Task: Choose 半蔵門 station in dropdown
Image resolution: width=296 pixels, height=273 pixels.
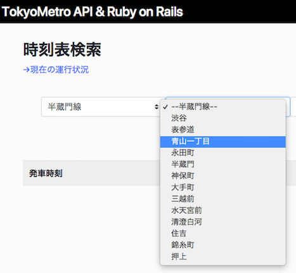Action: (x=223, y=164)
